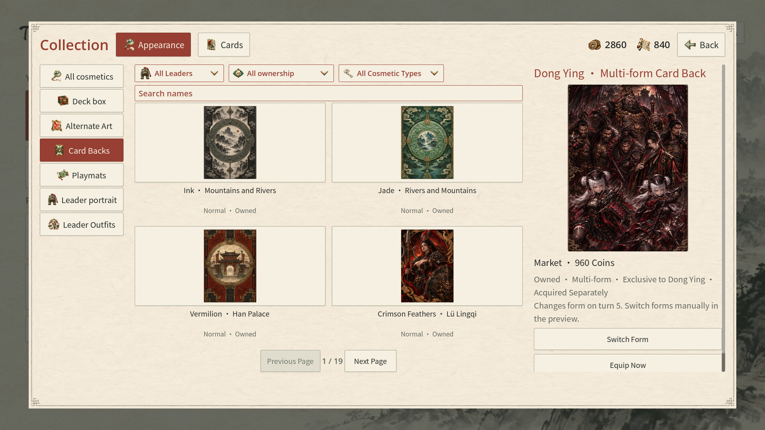Click the page indicator 1 / 19
This screenshot has height=430, width=765.
(x=332, y=361)
